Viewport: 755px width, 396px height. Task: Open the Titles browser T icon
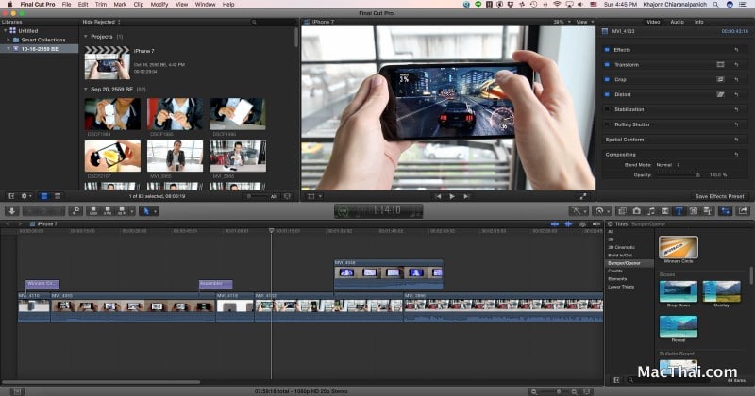pos(679,211)
